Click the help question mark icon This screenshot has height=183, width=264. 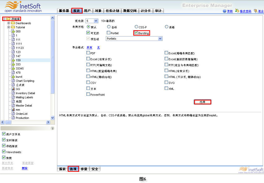coord(225,11)
